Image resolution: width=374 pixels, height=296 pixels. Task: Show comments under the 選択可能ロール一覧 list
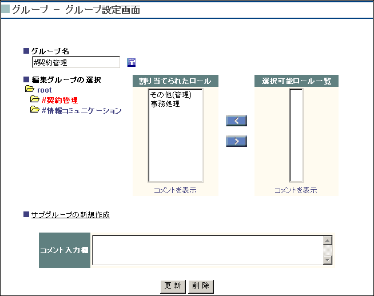point(296,190)
